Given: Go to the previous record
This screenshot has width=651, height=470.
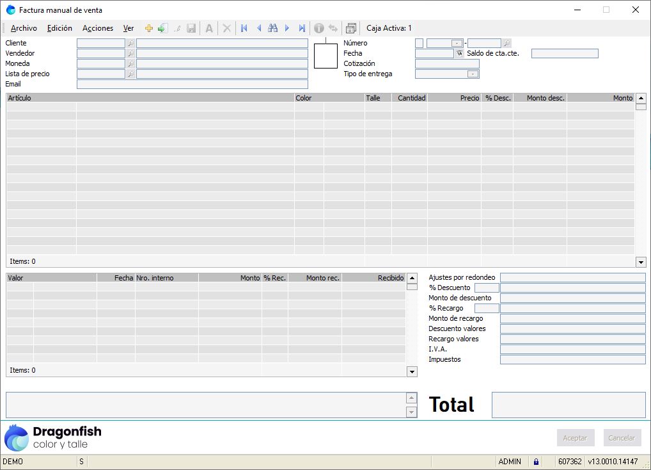Looking at the screenshot, I should coord(258,28).
